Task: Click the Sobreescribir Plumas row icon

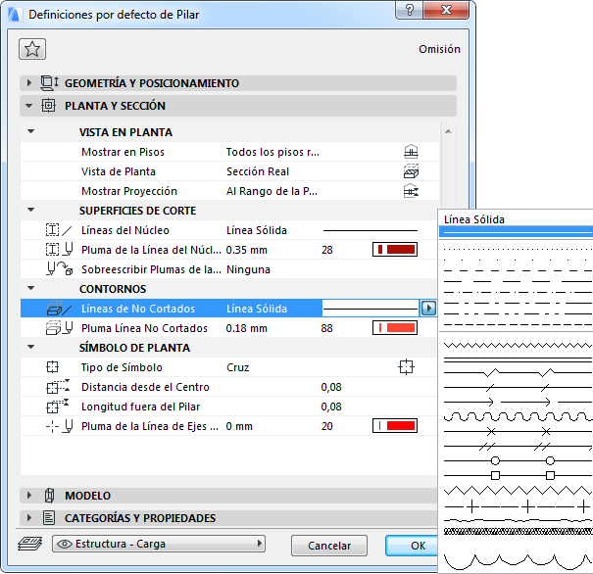Action: coord(60,269)
